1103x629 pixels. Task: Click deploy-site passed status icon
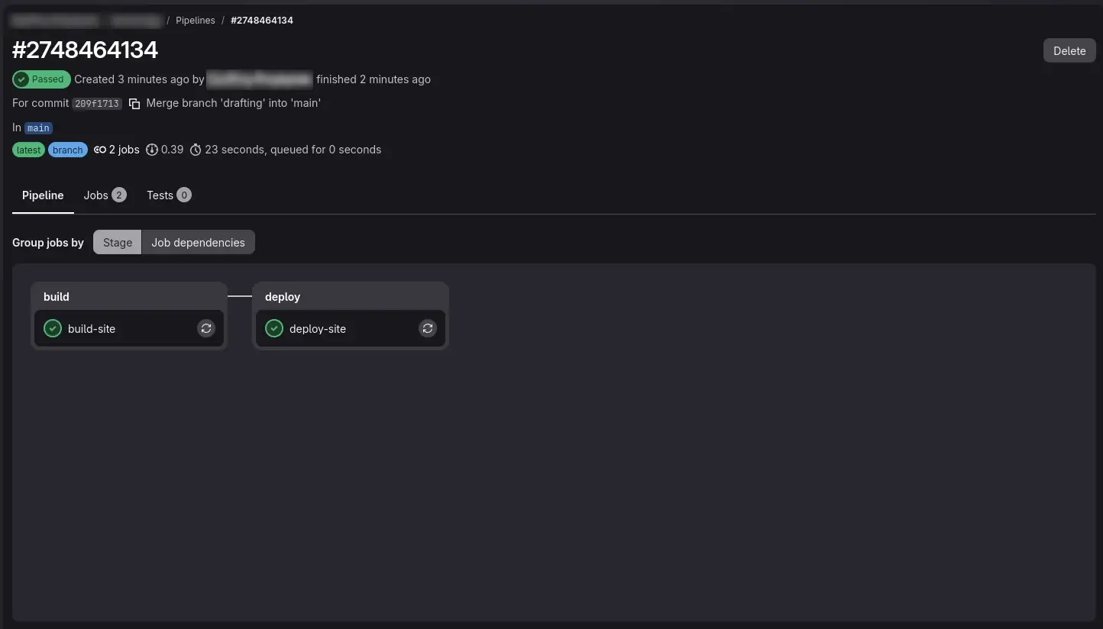(273, 328)
